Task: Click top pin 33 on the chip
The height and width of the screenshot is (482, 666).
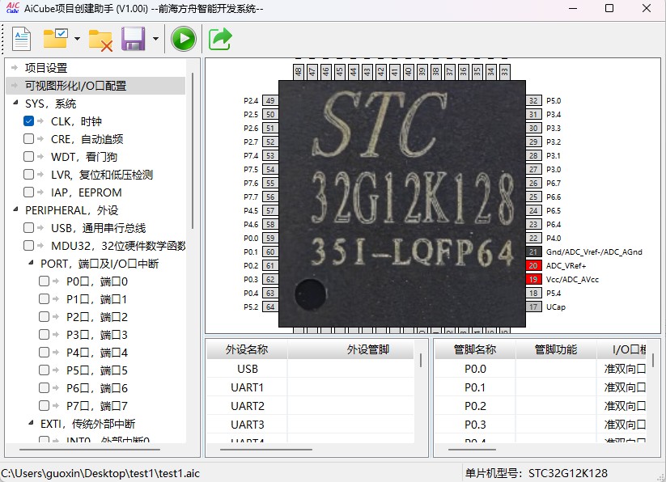Action: point(505,72)
